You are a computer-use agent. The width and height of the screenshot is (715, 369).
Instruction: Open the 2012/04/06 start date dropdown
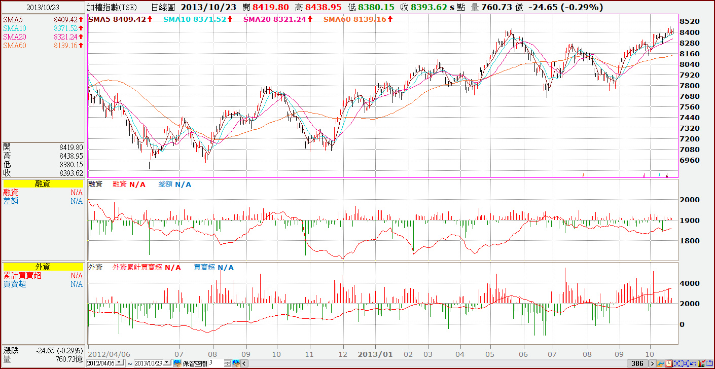pyautogui.click(x=119, y=362)
